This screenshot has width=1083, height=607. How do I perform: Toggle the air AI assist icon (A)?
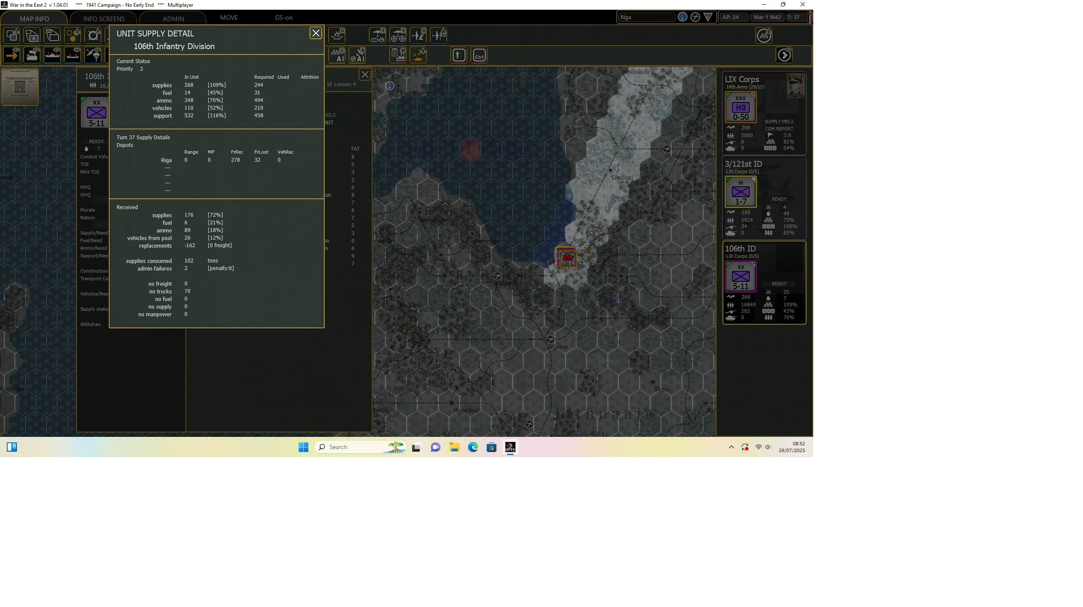coord(357,55)
